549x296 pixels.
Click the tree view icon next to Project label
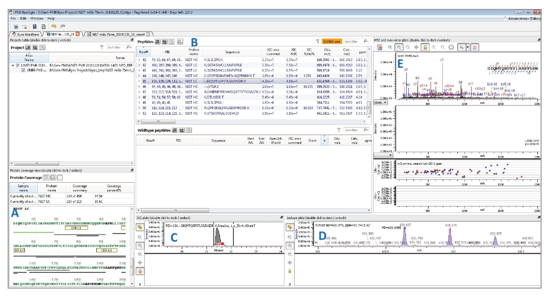point(35,47)
